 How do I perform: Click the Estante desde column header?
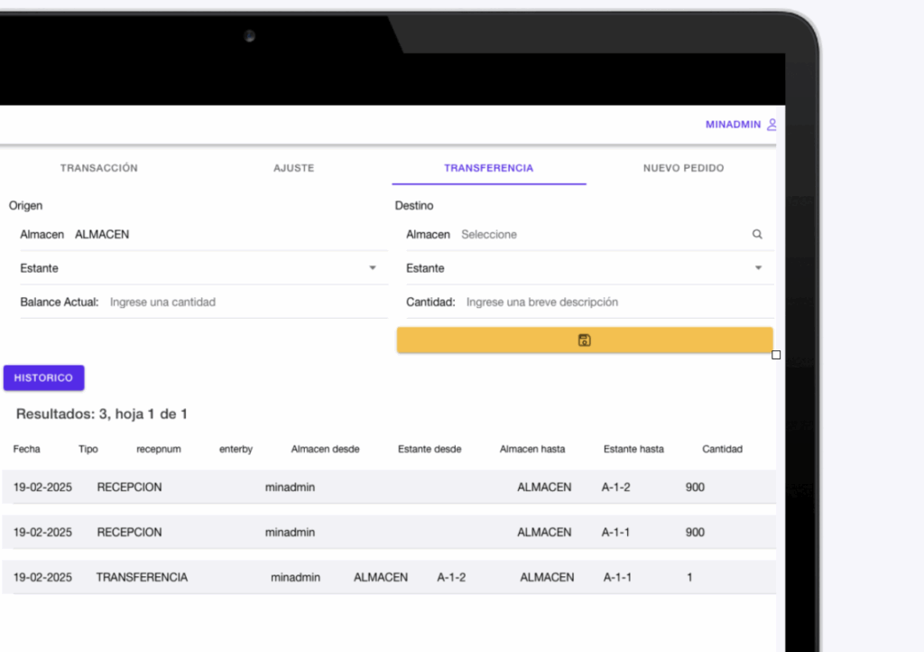tap(430, 449)
